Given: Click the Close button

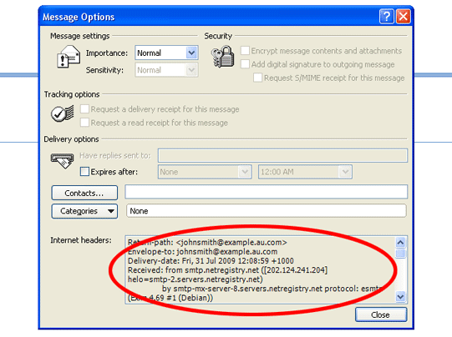Looking at the screenshot, I should coord(381,314).
